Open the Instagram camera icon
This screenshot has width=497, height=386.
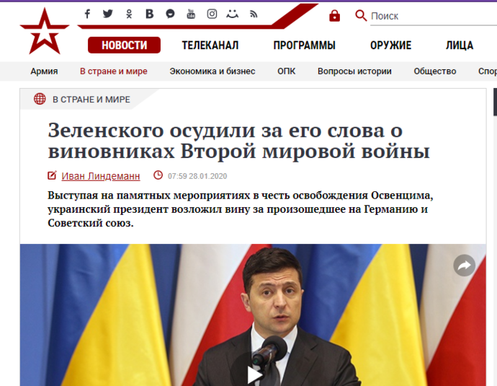tap(212, 14)
